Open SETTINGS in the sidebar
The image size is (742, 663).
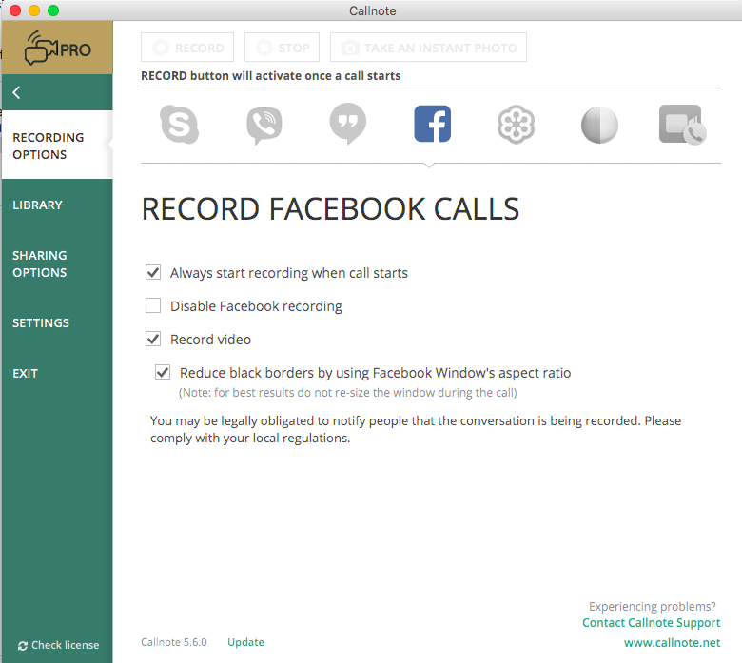tap(41, 322)
